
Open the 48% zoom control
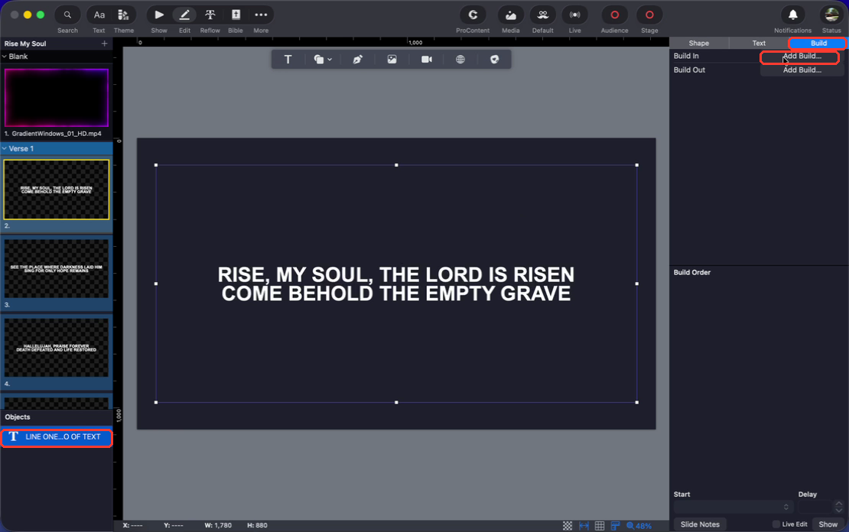click(639, 526)
